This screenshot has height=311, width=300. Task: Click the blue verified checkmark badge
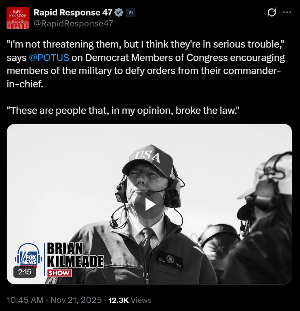click(119, 12)
